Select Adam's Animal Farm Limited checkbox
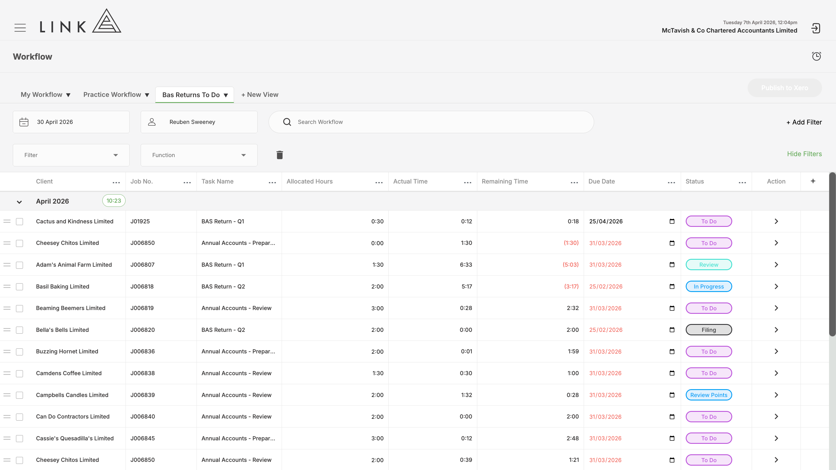The height and width of the screenshot is (470, 836). pos(19,265)
